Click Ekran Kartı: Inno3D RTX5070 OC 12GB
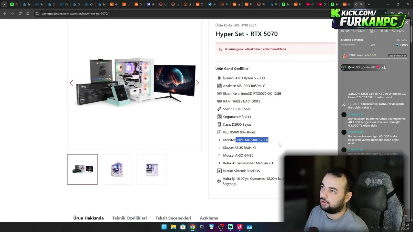This screenshot has height=232, width=413. [x=252, y=93]
